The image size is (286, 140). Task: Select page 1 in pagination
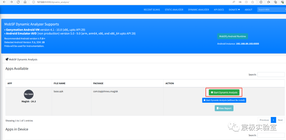[273, 120]
